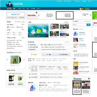Click the magnifier icon beside people search title

click(x=73, y=21)
